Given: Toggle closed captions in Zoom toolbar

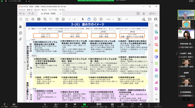Looking at the screenshot, I should coord(112,105).
